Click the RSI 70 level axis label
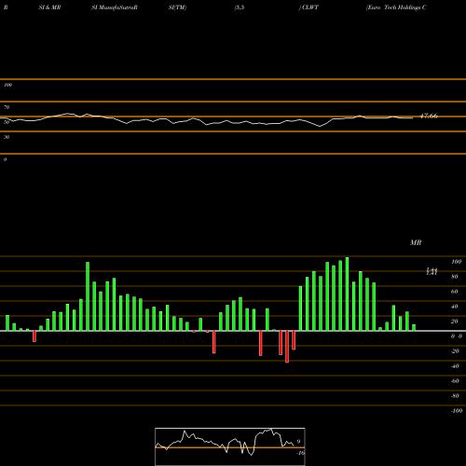 (x=7, y=107)
